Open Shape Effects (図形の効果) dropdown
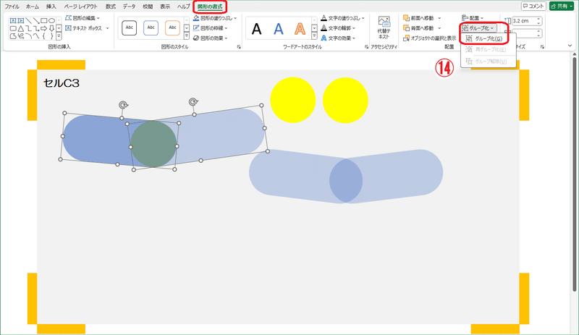The width and height of the screenshot is (579, 335). pyautogui.click(x=211, y=38)
